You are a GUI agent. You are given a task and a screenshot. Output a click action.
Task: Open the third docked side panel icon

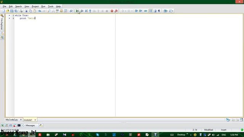(2, 38)
